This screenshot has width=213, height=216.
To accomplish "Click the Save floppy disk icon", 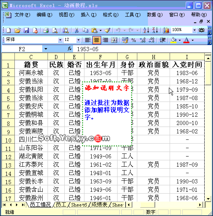I will [x=26, y=30].
